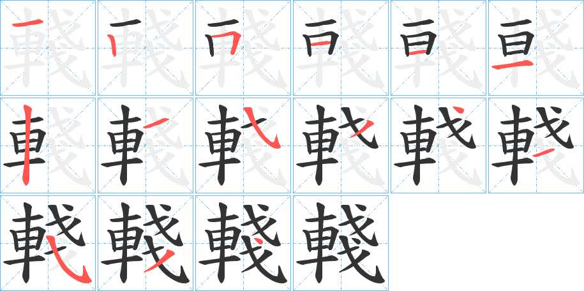Image resolution: width=584 pixels, height=291 pixels.
Task: Select the step ten cell with red upper left-falling stroke
Action: point(341,145)
